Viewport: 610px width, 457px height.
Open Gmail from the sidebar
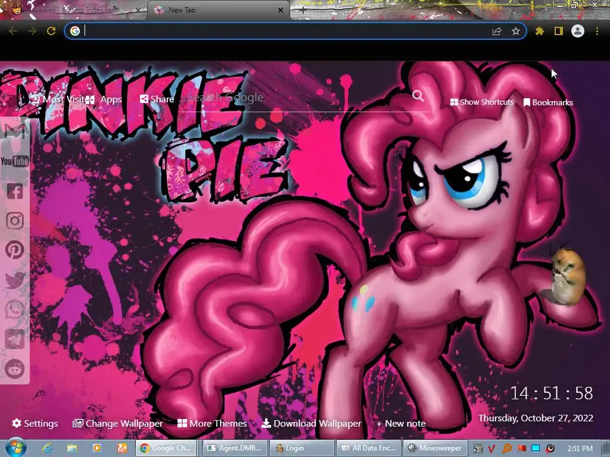[14, 131]
